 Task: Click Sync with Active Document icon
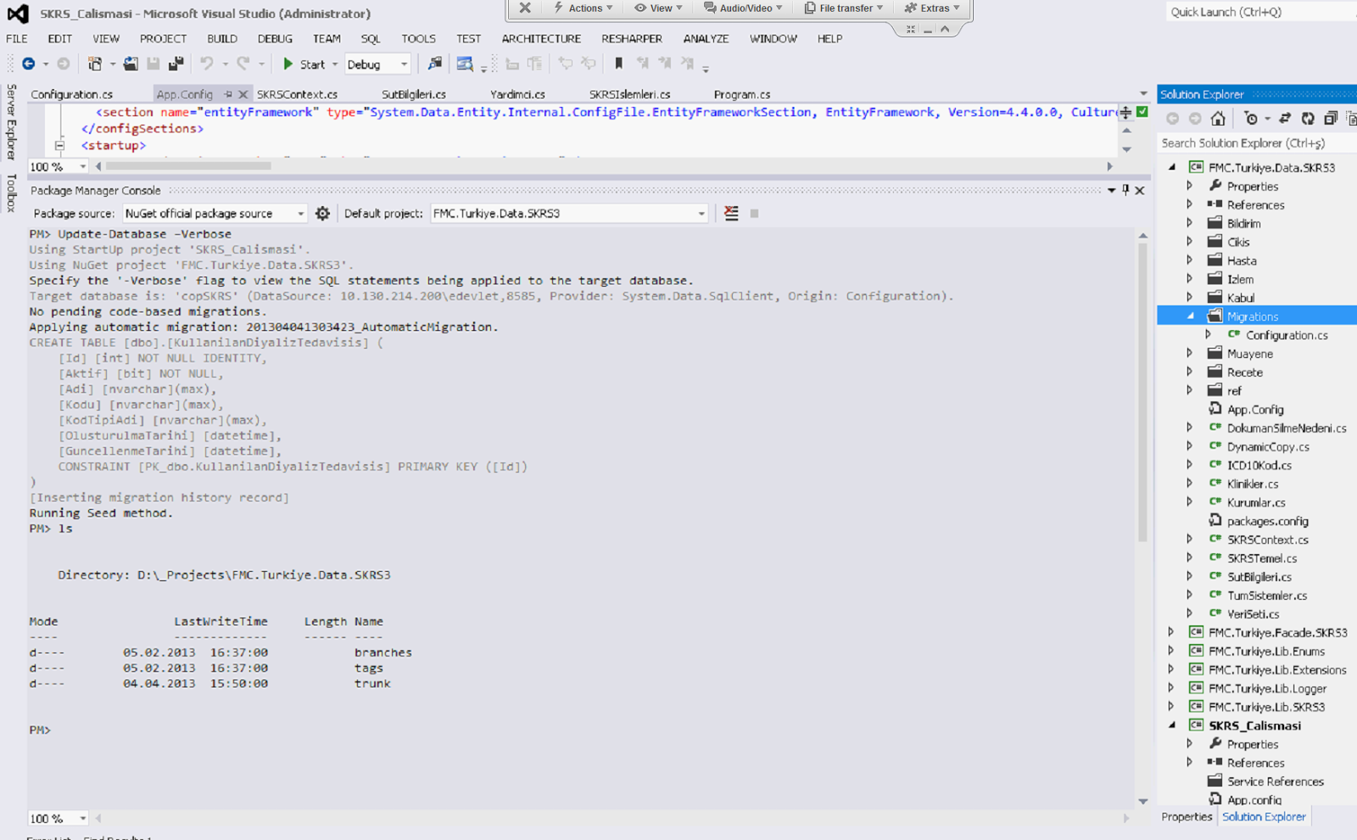pos(1285,119)
